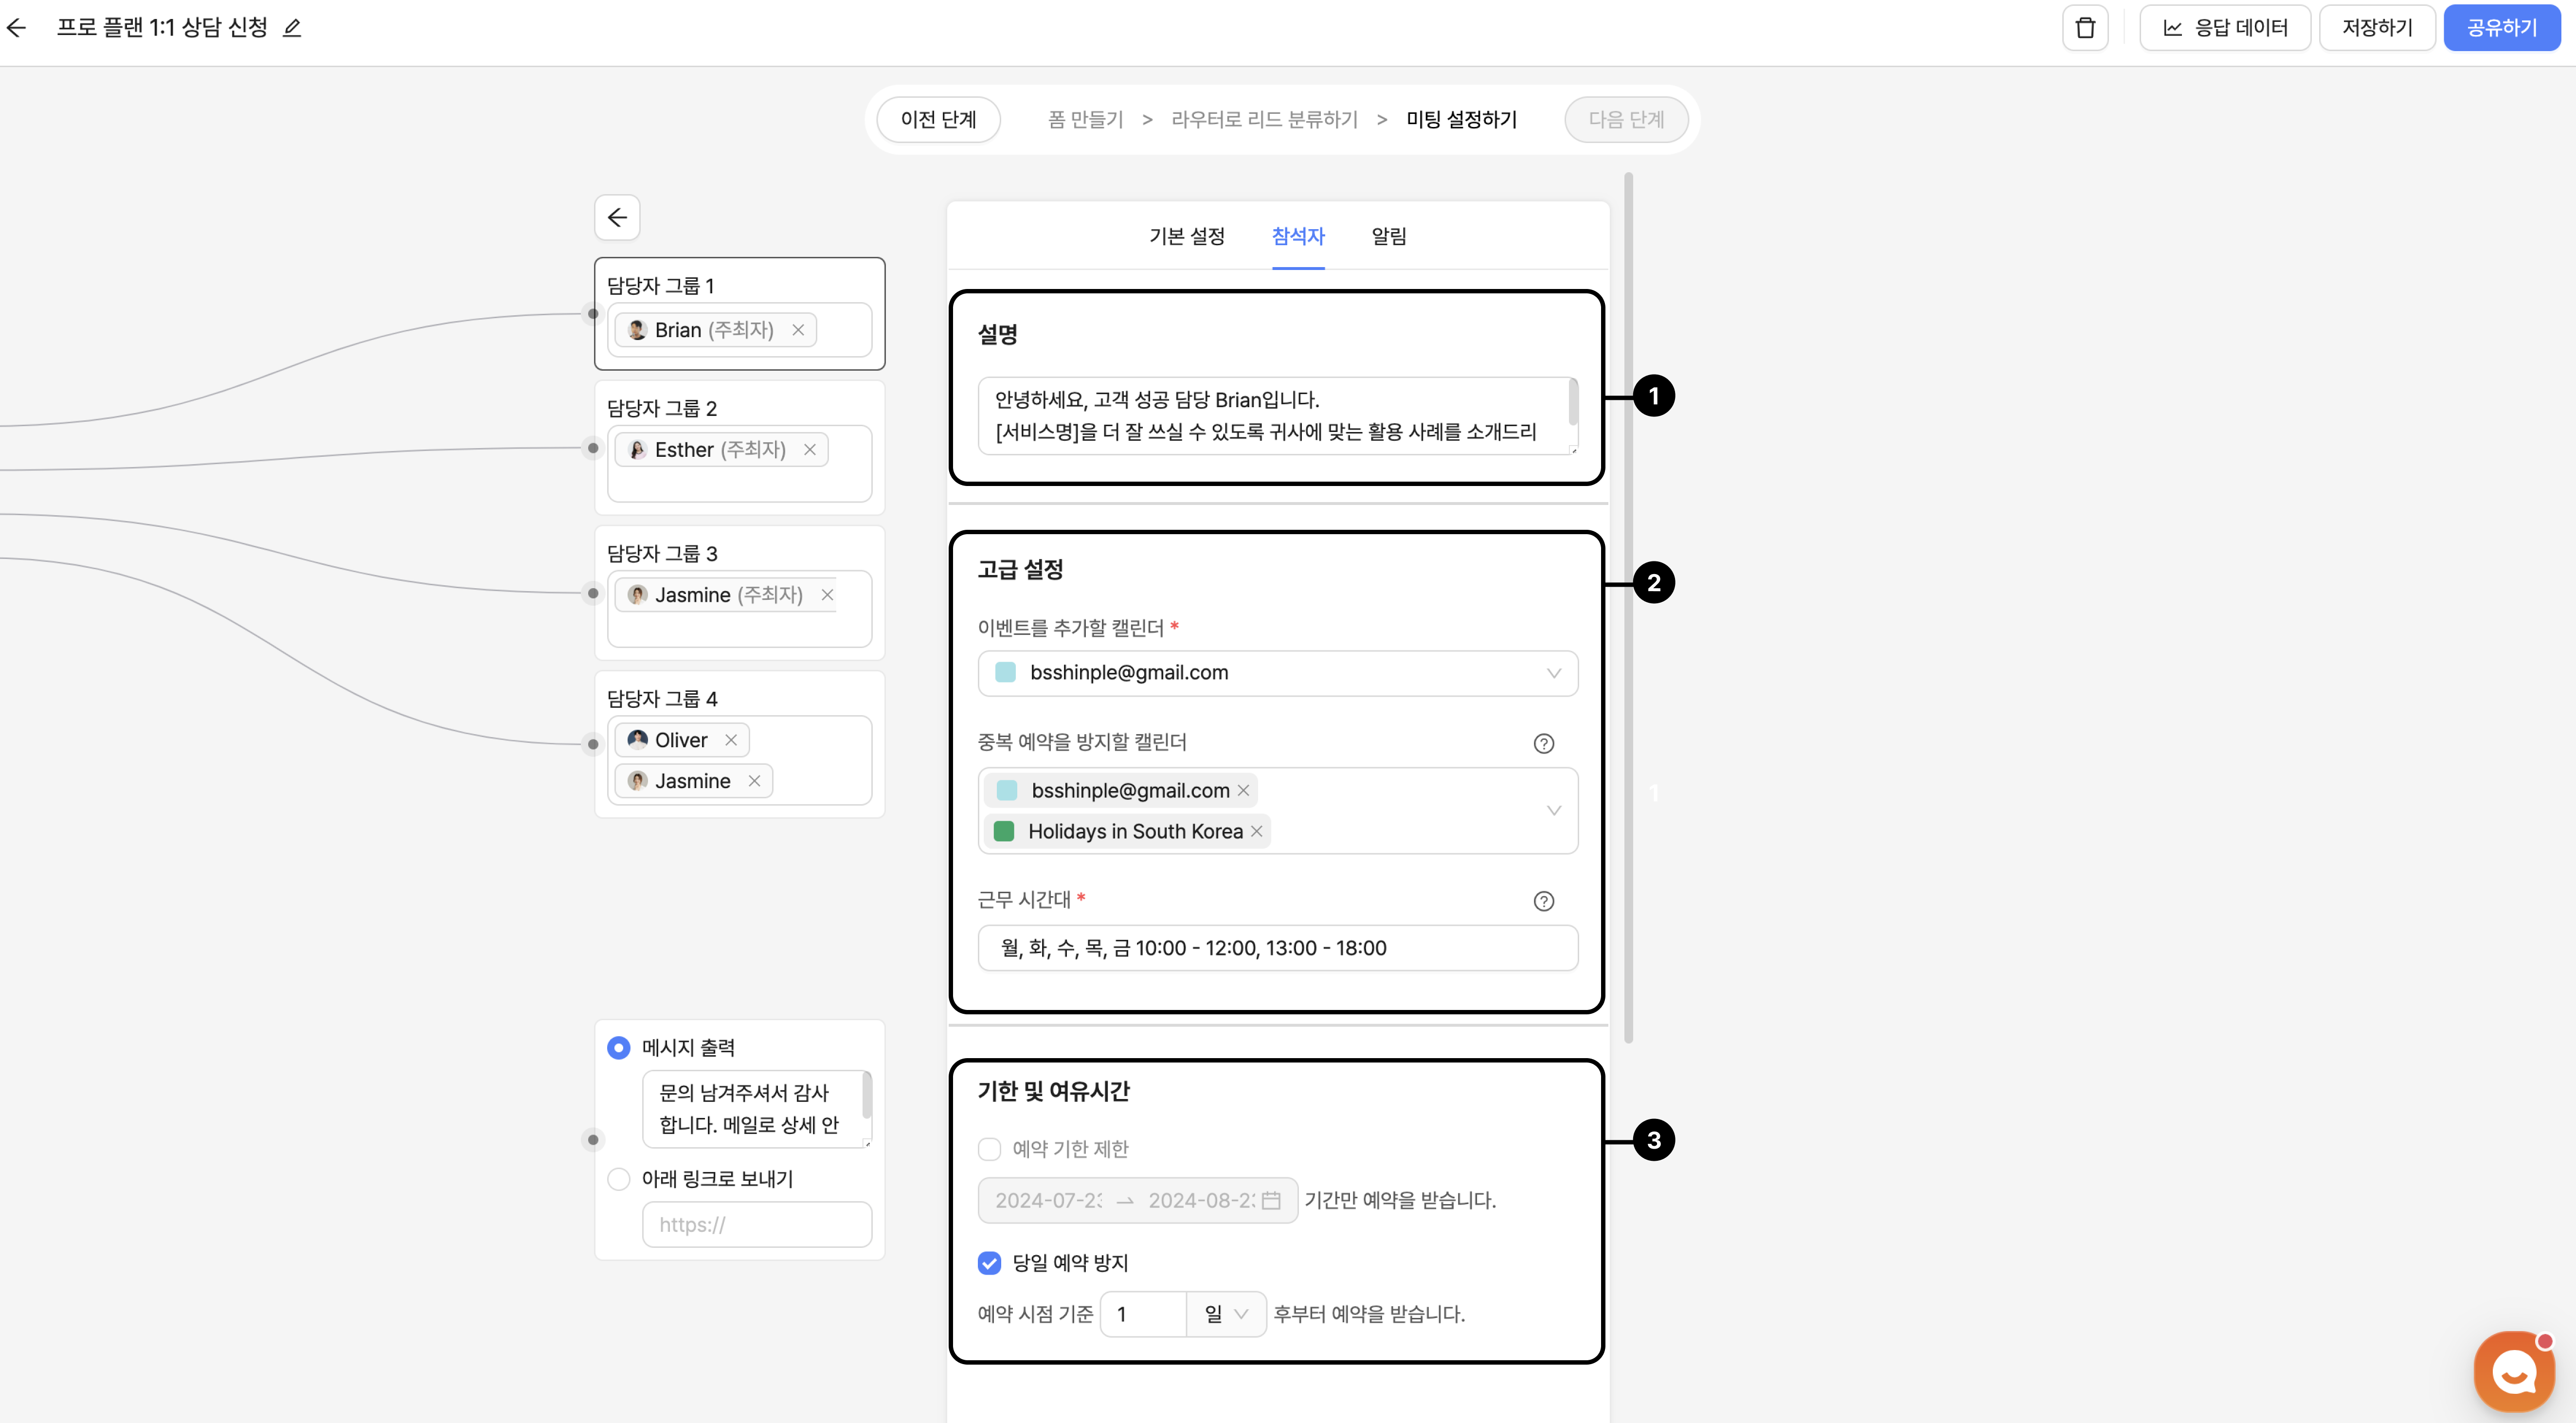Click help icon for 중복 예약을 방지할 캘린더
This screenshot has width=2576, height=1423.
1543,743
